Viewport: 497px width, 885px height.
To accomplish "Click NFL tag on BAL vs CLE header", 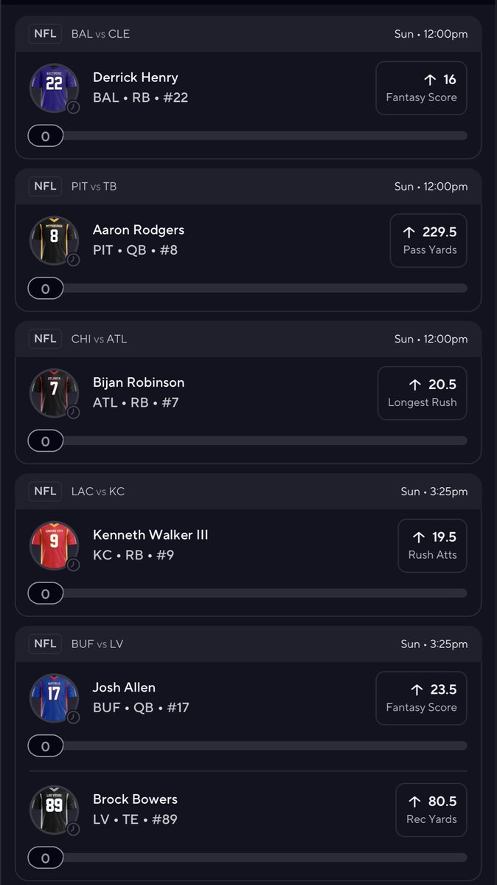I will (45, 34).
